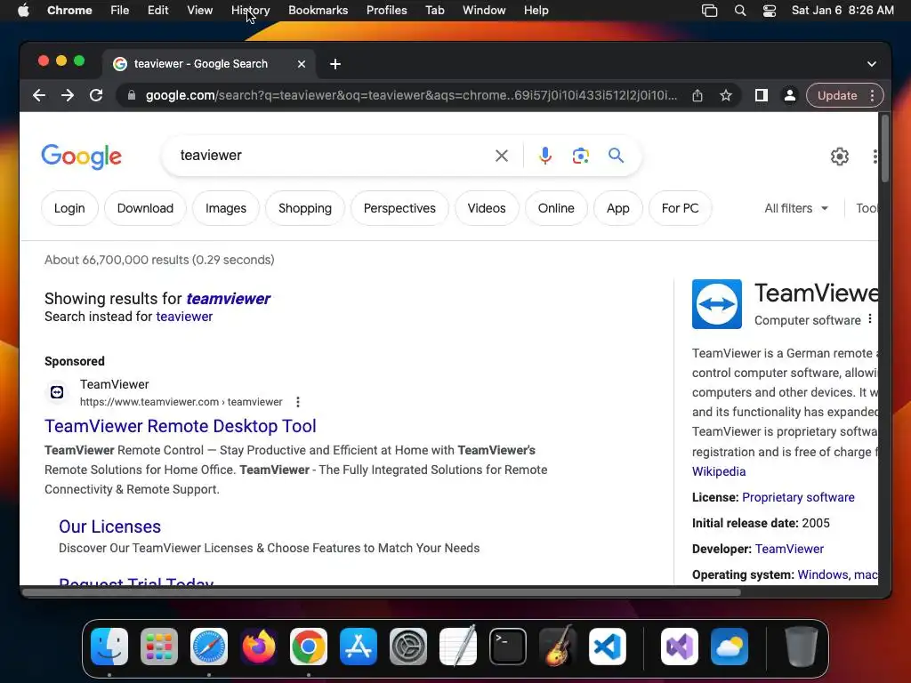Open Google quick settings gear

coord(840,157)
